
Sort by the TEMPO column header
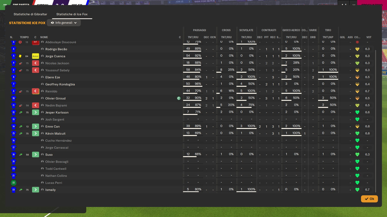pos(24,37)
